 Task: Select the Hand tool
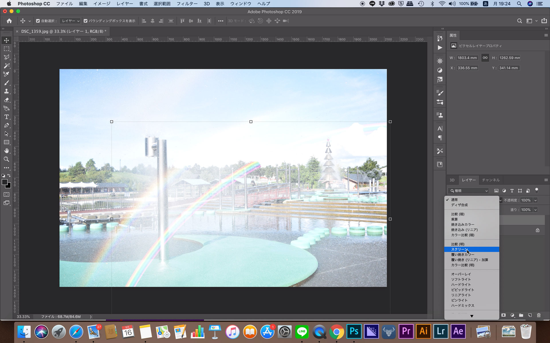click(x=7, y=151)
